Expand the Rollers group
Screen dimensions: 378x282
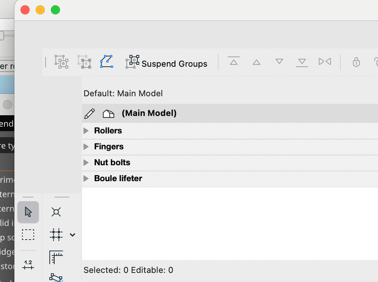click(86, 130)
